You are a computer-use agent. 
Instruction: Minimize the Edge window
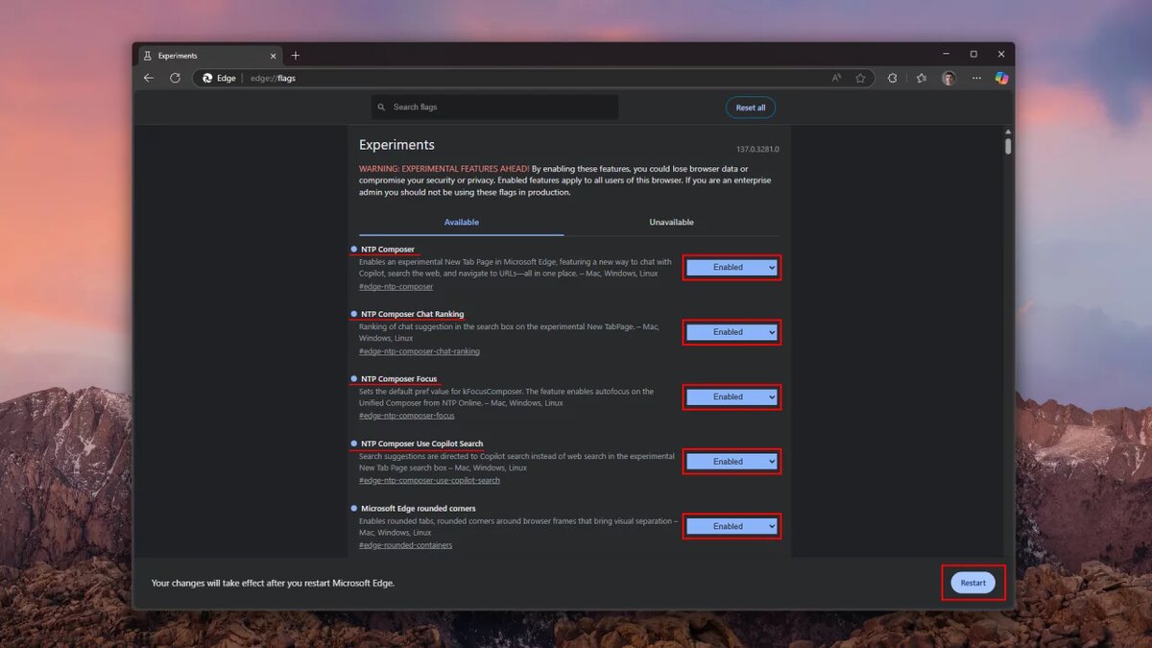946,55
